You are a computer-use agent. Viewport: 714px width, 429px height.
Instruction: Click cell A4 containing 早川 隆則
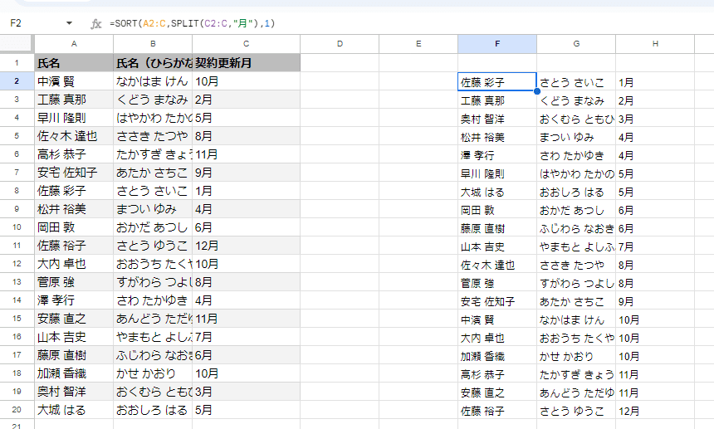pyautogui.click(x=74, y=117)
